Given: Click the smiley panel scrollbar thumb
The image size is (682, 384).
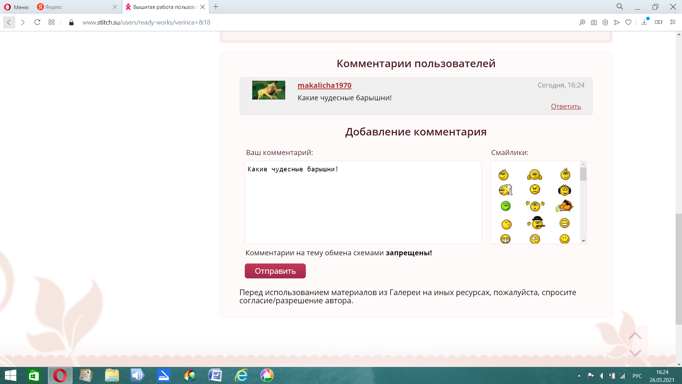Looking at the screenshot, I should tap(583, 174).
